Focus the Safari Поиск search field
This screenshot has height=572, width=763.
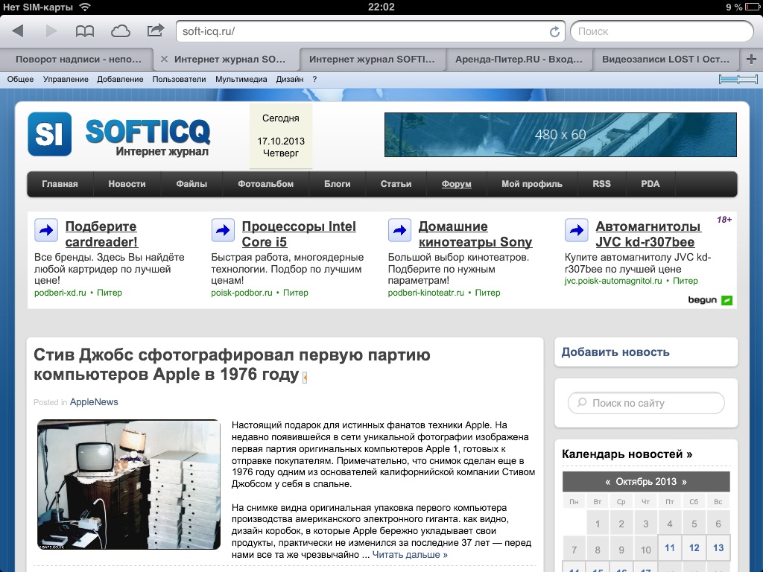tap(662, 31)
